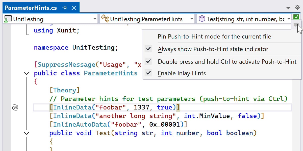Image resolution: width=303 pixels, height=151 pixels.
Task: Expand the UnitTesting.ParameterHints type dropdown
Action: [x=192, y=19]
